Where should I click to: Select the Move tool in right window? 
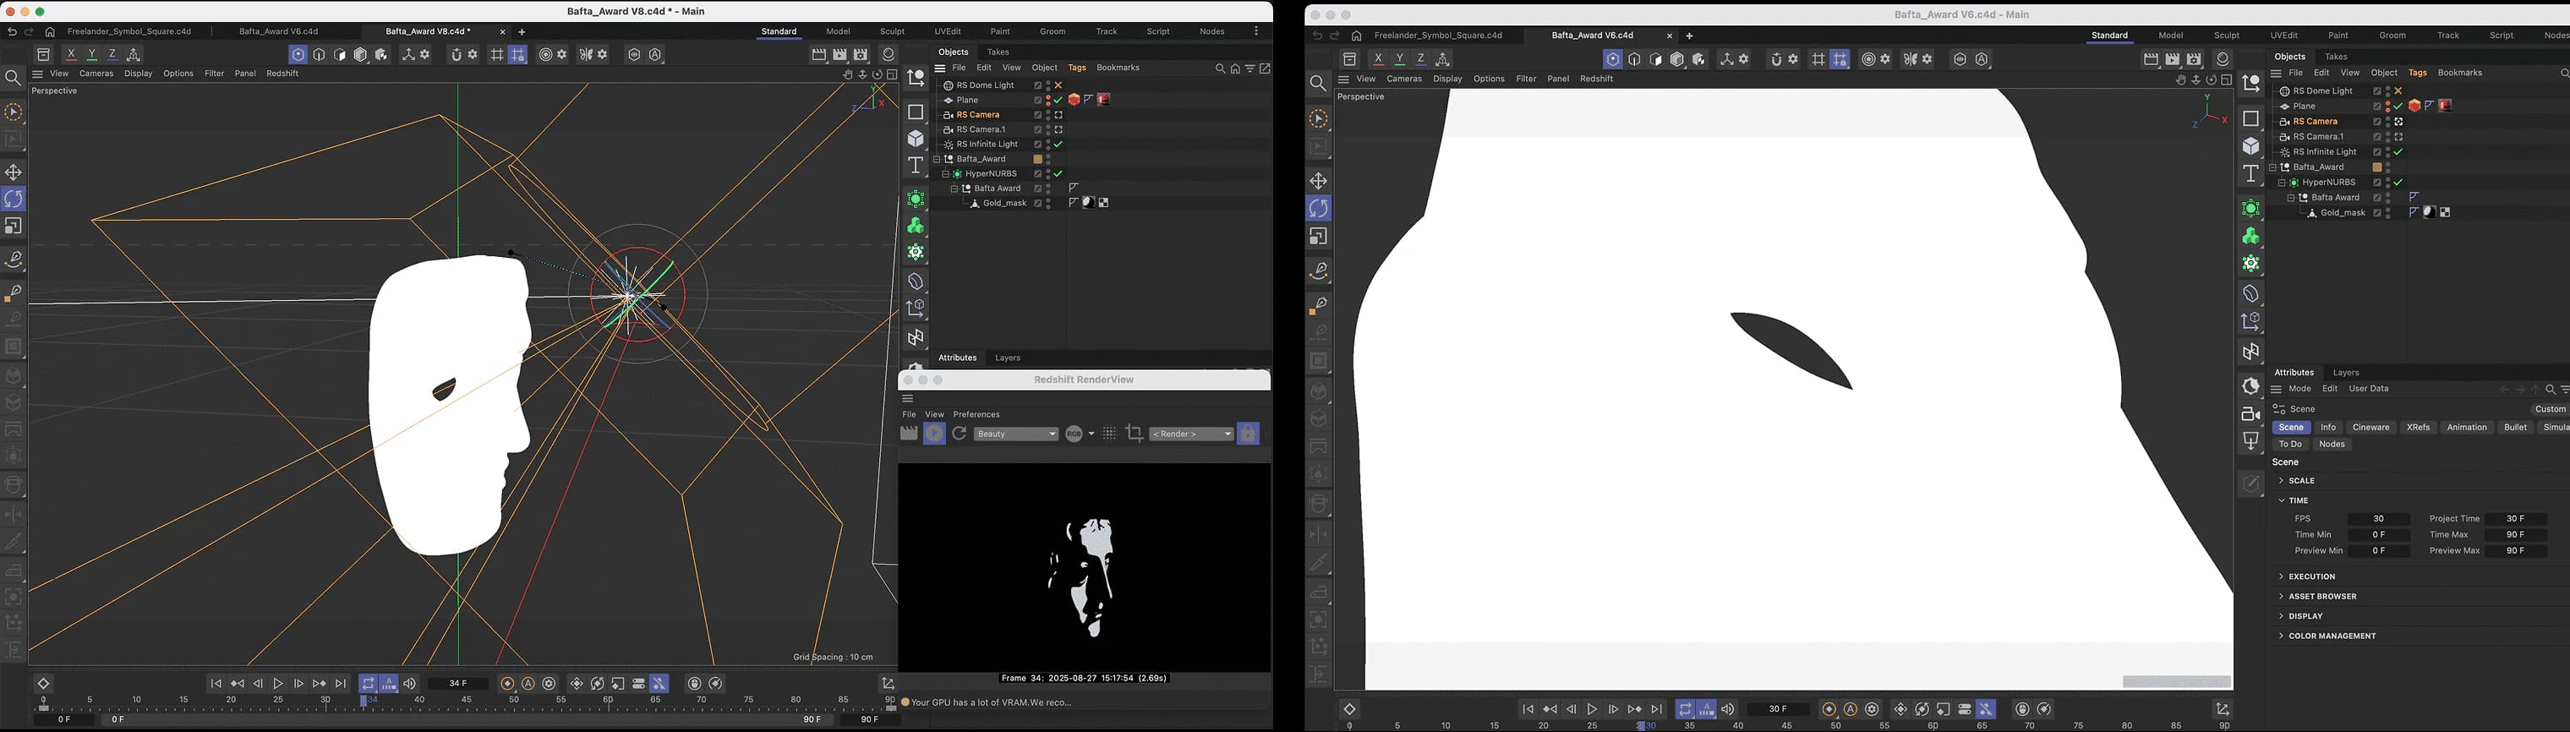1319,182
